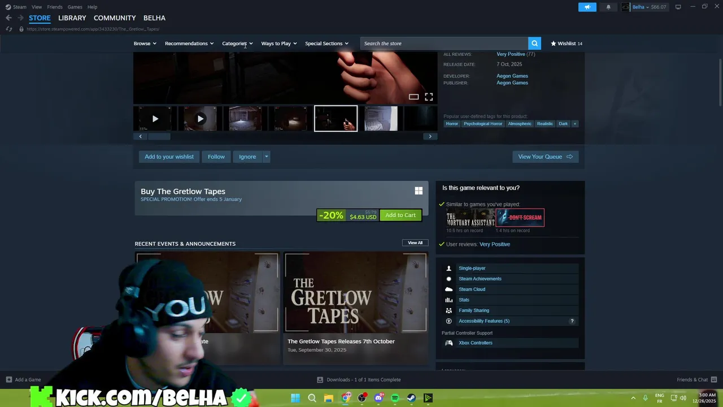Screen dimensions: 723x407
Task: Focus the Search the store field
Action: tap(445, 44)
